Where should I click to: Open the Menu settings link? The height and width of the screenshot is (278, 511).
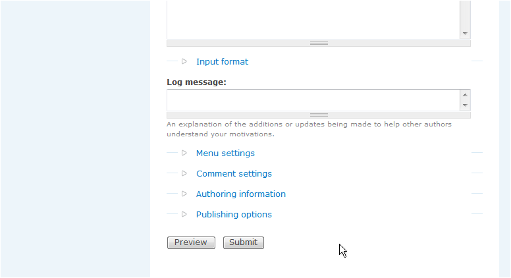(x=225, y=153)
